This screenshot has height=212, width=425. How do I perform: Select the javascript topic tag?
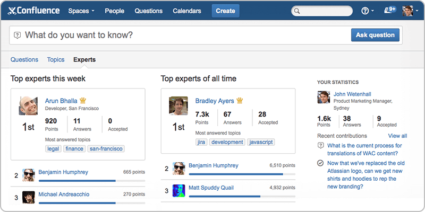pyautogui.click(x=261, y=142)
